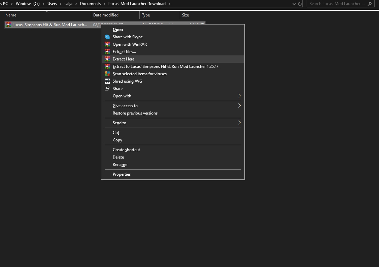Expand breadcrumb chevron after Documents

point(104,4)
